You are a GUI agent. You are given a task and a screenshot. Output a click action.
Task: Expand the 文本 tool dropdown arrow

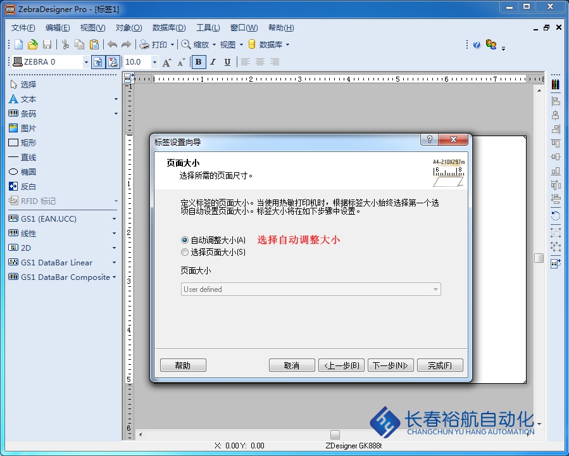coord(116,99)
